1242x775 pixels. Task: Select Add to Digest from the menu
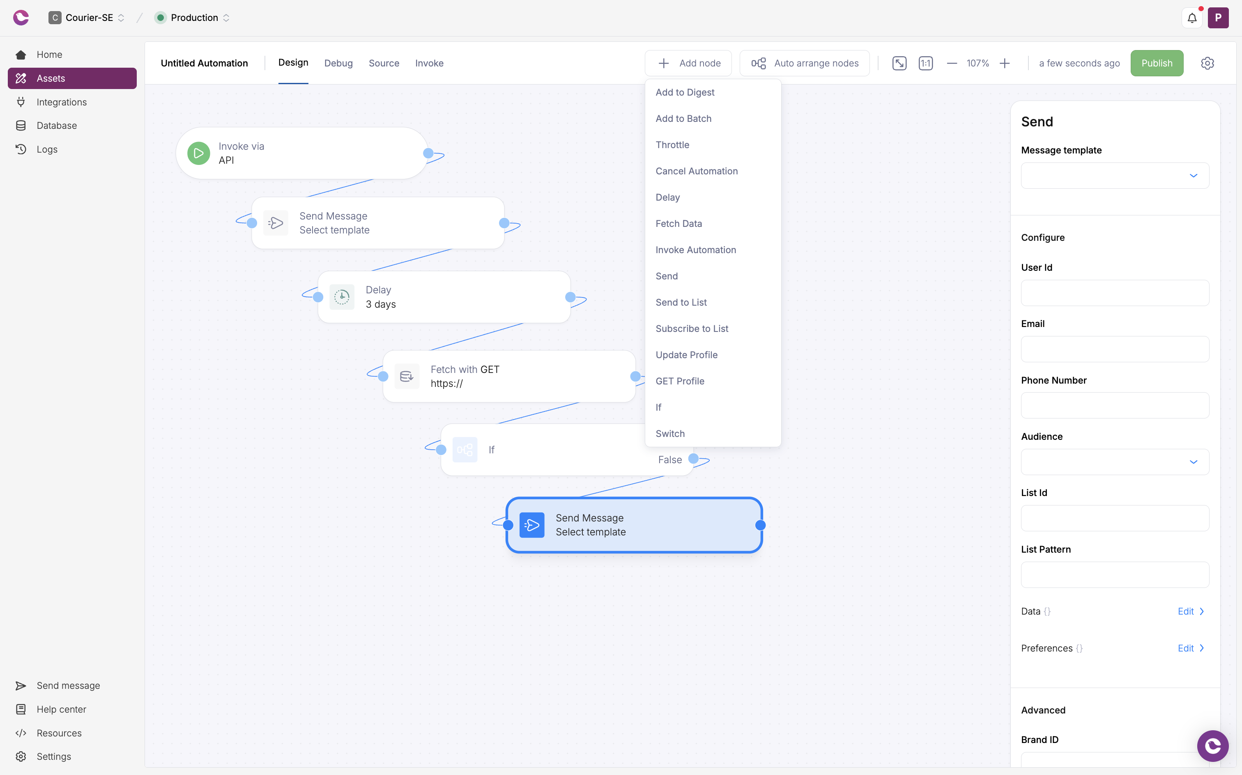point(685,92)
